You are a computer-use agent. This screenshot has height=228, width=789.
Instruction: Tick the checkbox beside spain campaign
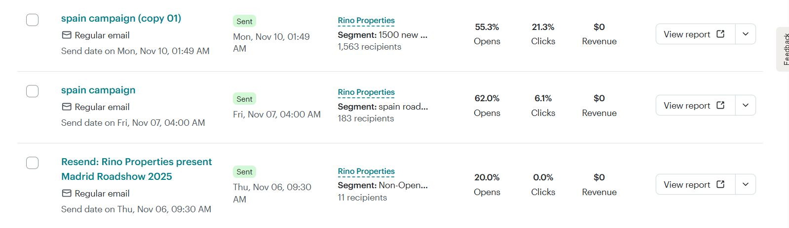(x=33, y=91)
